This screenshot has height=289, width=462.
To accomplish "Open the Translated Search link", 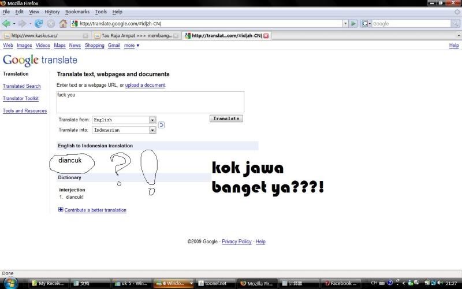I will click(22, 86).
